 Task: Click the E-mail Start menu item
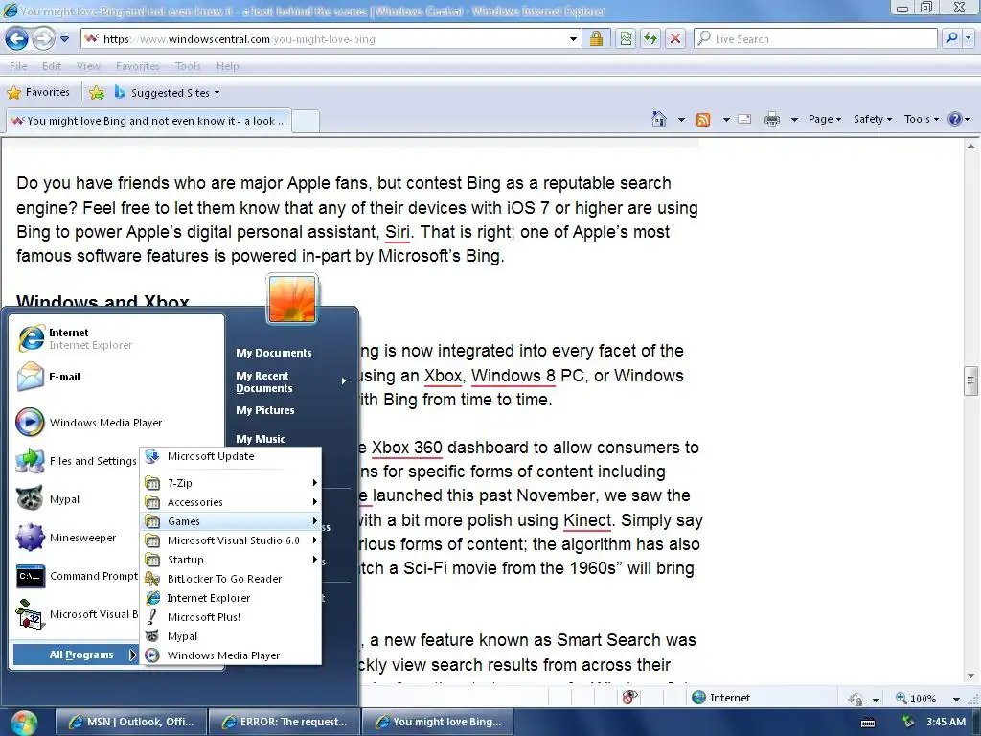[116, 377]
